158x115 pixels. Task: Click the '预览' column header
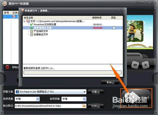click(x=113, y=18)
